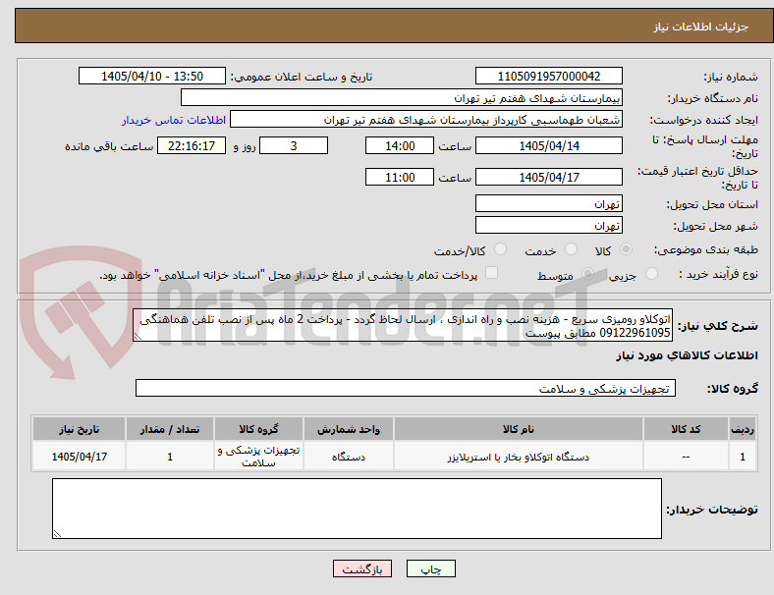Click the تعداد / مقدار column header
The width and height of the screenshot is (774, 595).
(169, 429)
